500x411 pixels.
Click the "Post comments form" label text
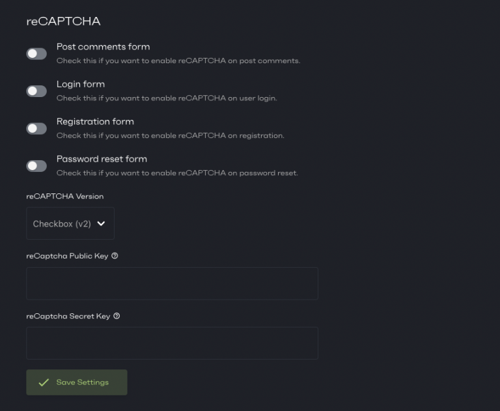click(103, 47)
